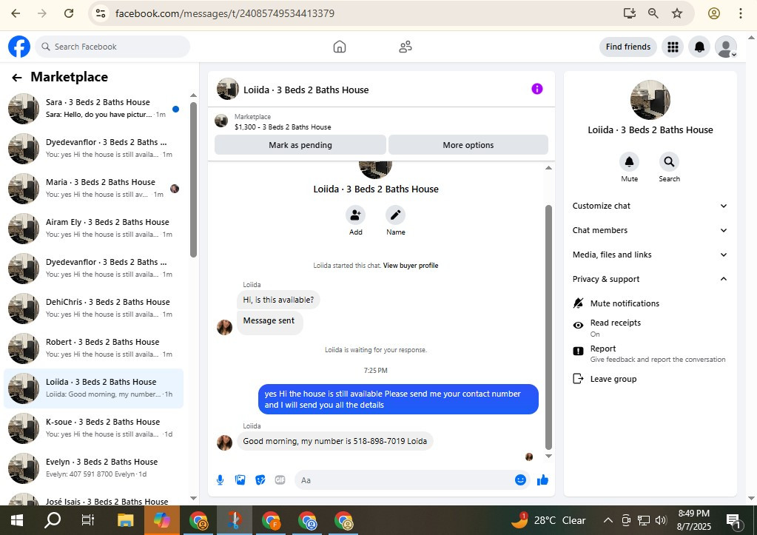This screenshot has height=535, width=757.
Task: Attach a photo with image icon
Action: [x=240, y=480]
